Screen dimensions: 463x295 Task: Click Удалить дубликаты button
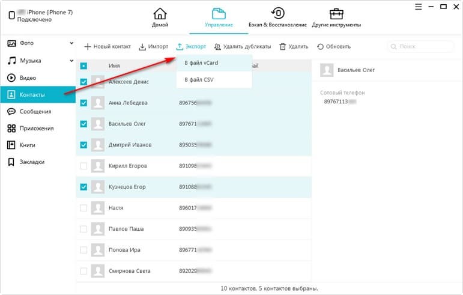[x=243, y=46]
